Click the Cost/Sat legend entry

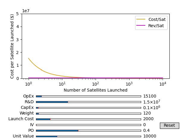[x=157, y=19]
